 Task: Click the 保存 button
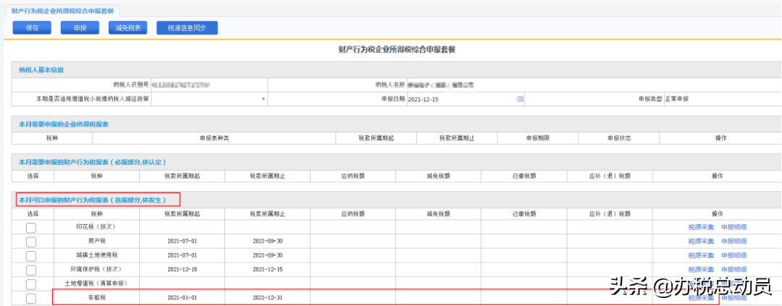tap(32, 28)
